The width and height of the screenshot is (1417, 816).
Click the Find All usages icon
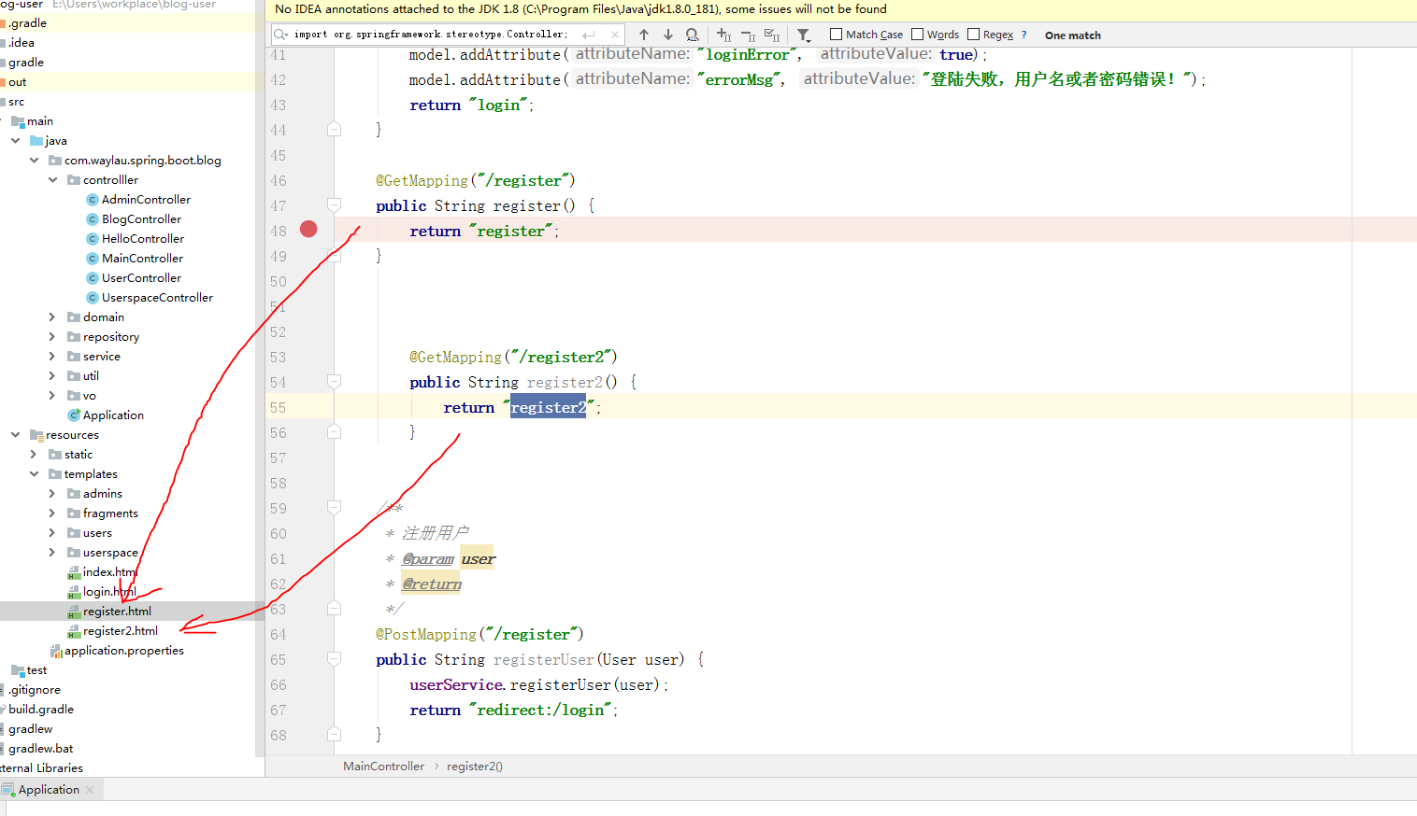(693, 35)
